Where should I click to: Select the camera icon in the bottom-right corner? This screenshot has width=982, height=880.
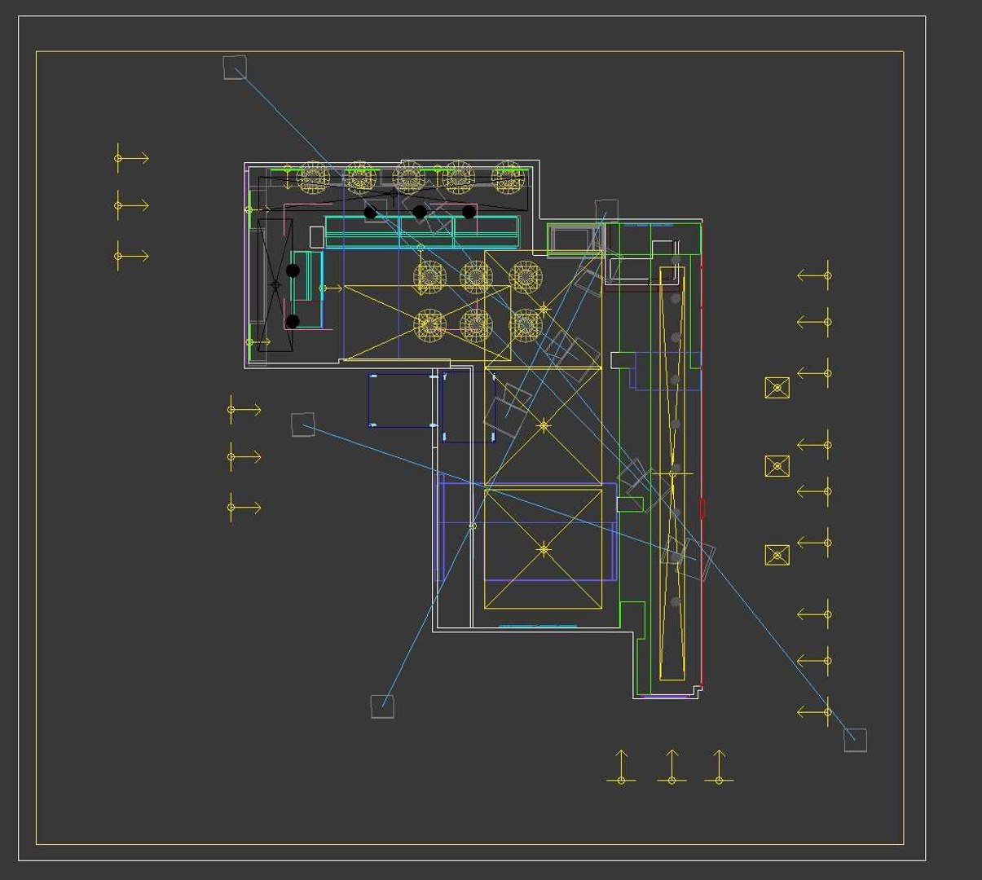point(855,741)
